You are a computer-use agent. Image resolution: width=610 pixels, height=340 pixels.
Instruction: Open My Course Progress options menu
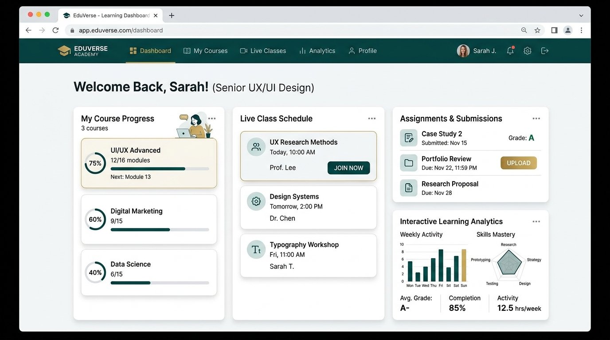pos(212,118)
